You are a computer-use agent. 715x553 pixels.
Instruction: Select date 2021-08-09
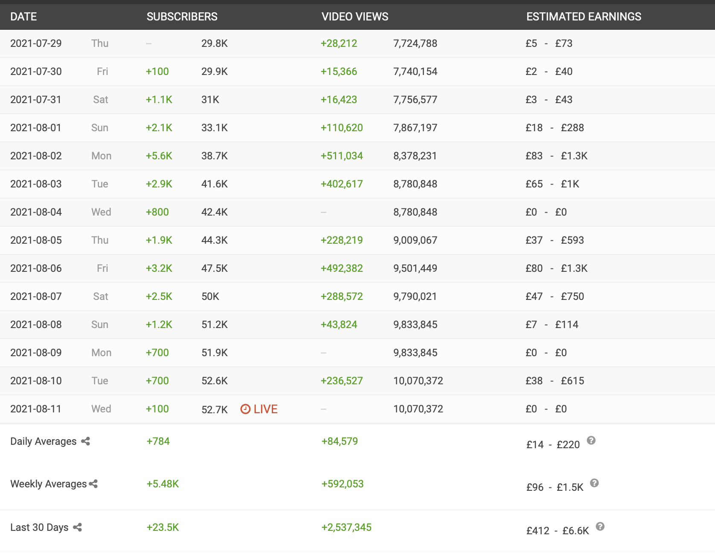[36, 353]
